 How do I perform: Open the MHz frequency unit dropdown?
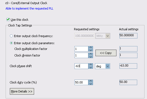[x=103, y=36]
